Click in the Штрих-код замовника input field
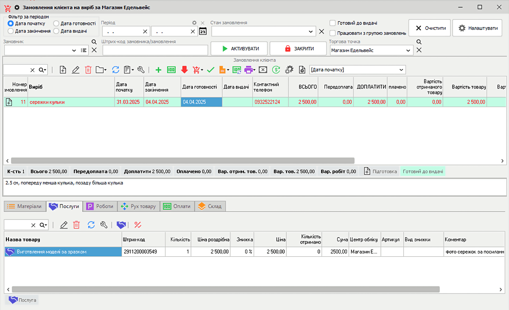Viewport: 509px width, 310px height. (x=154, y=50)
